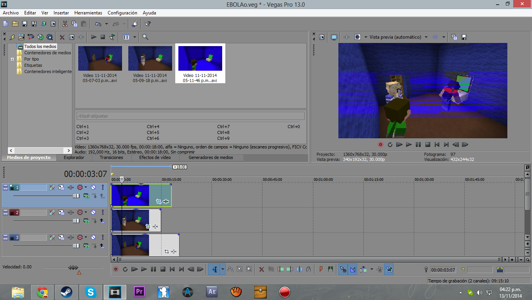The width and height of the screenshot is (532, 300).
Task: Create a new project with toolbar icon
Action: tap(5, 24)
